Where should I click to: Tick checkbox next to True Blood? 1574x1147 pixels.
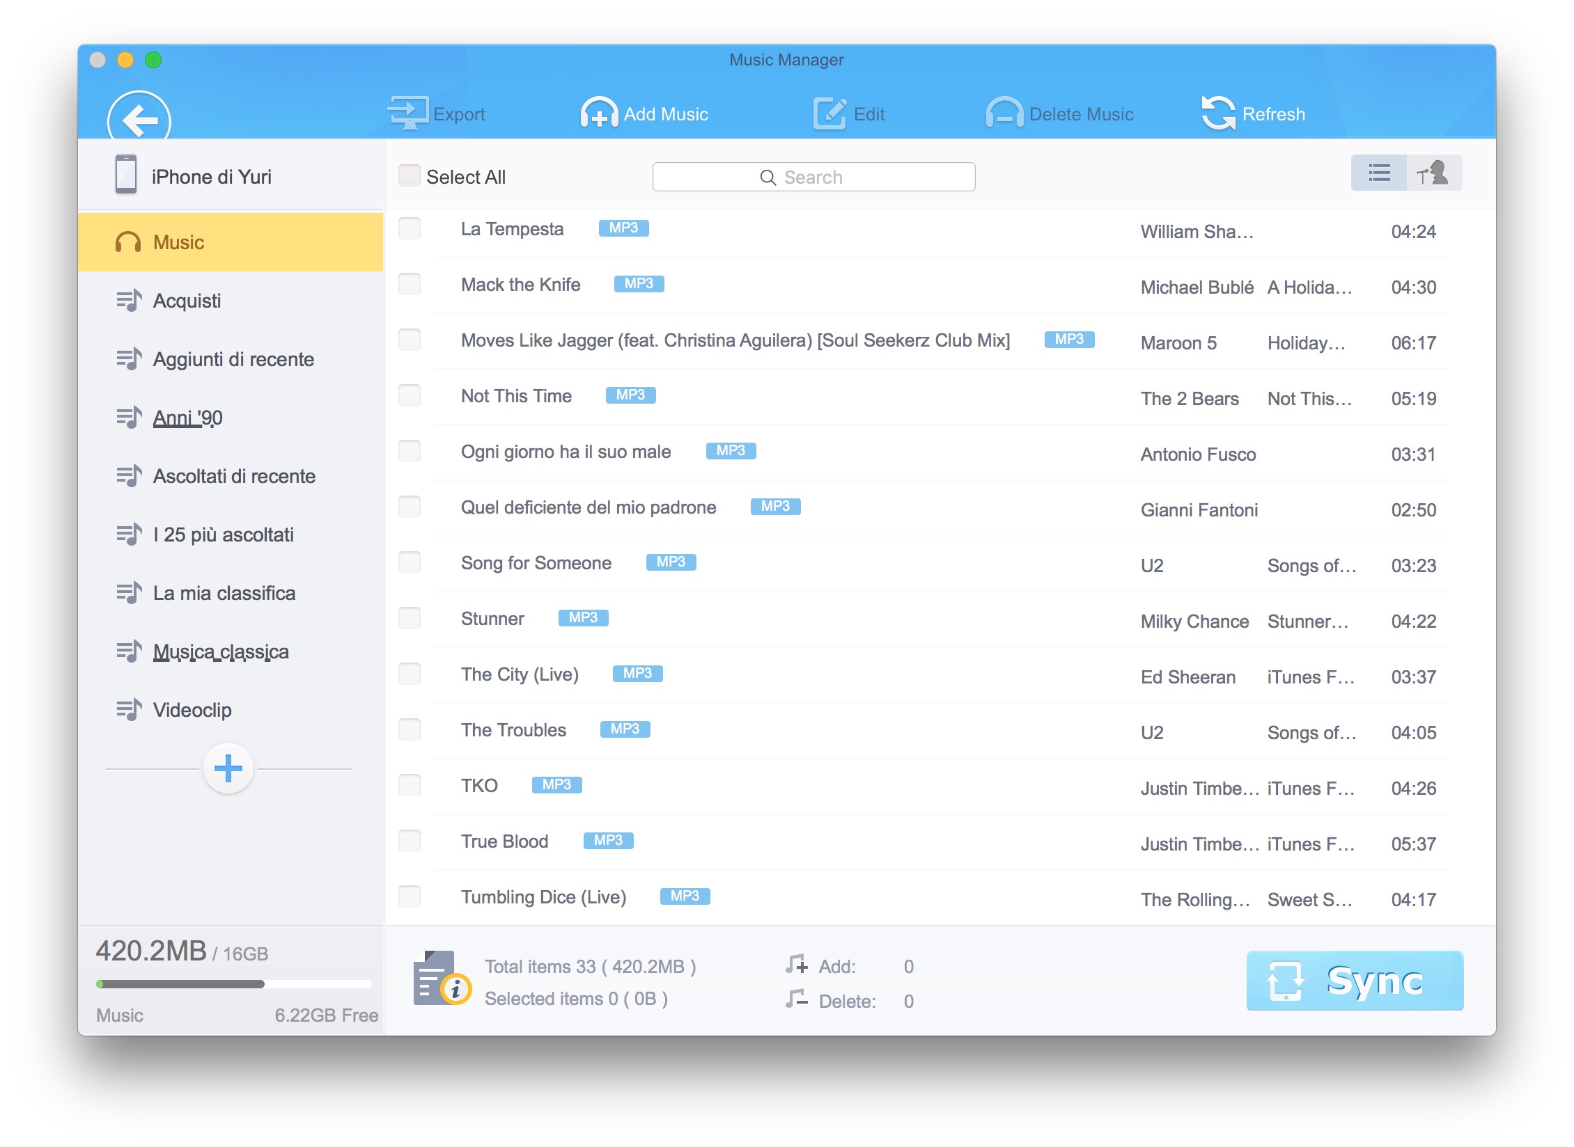410,841
